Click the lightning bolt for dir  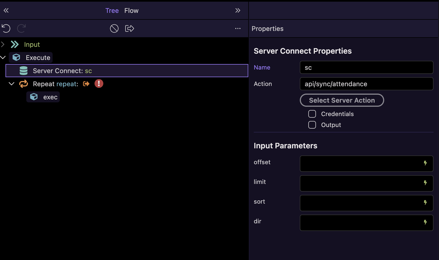tap(425, 223)
